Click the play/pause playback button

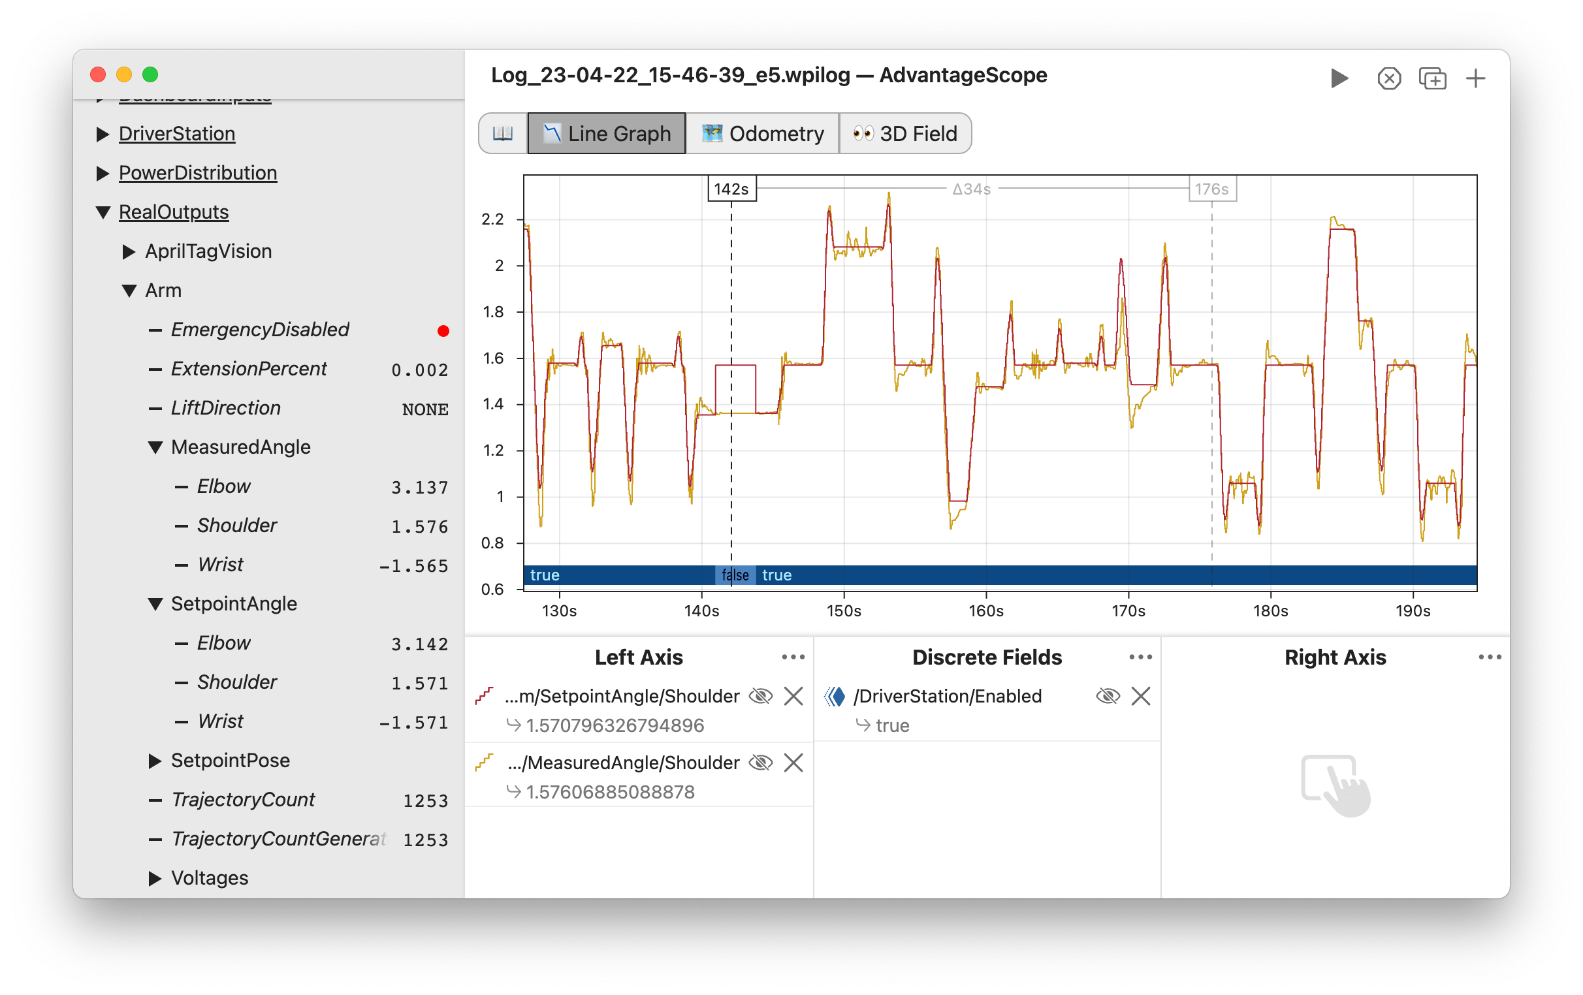click(1339, 78)
